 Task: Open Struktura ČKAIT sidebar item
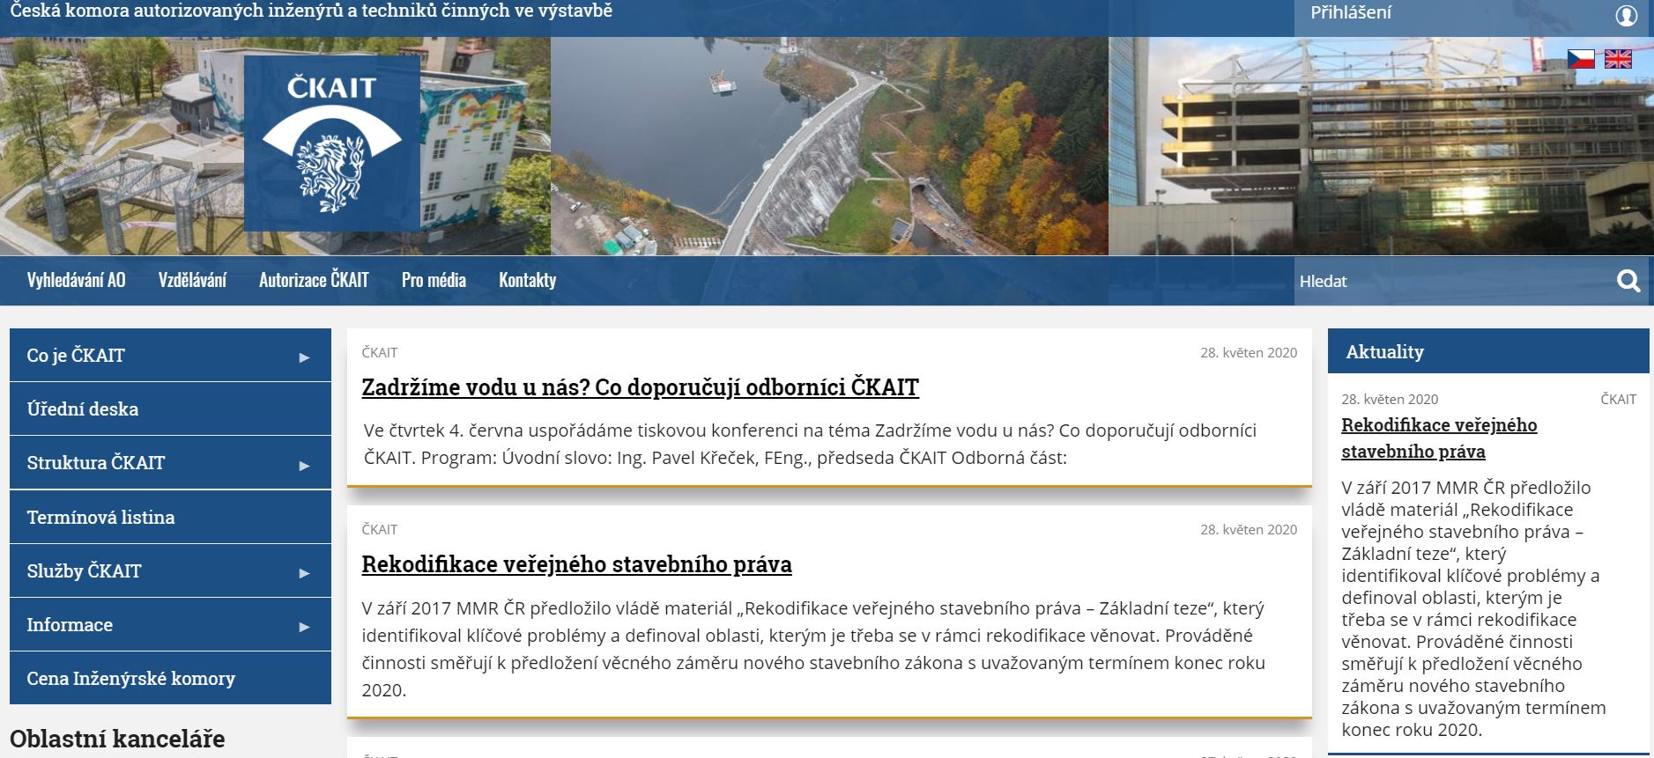[170, 462]
